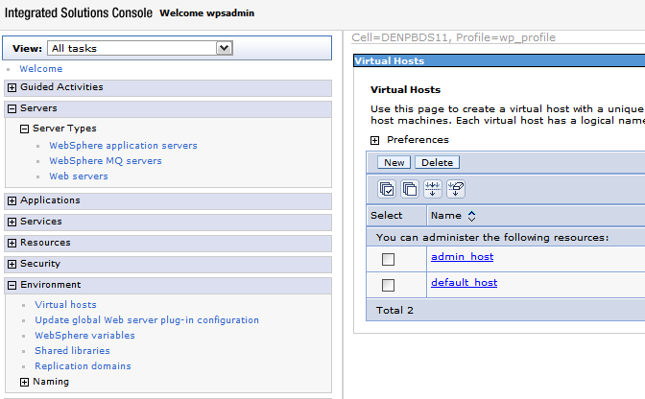Expand the Security section plus icon
Viewport: 645px width, 399px height.
point(12,264)
